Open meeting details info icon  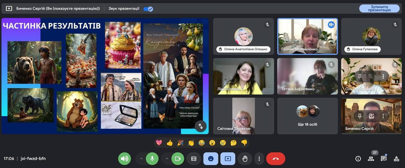358,159
